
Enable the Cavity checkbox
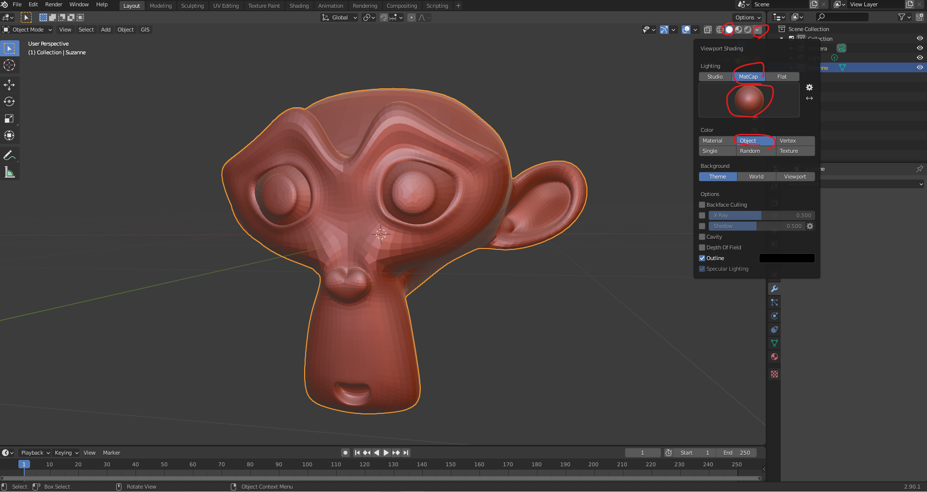[702, 237]
